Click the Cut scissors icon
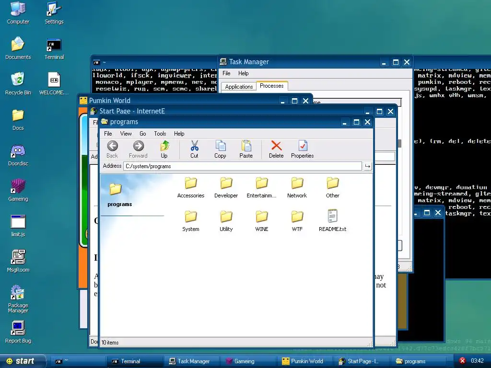Screen dimensions: 491x368 click(x=194, y=149)
